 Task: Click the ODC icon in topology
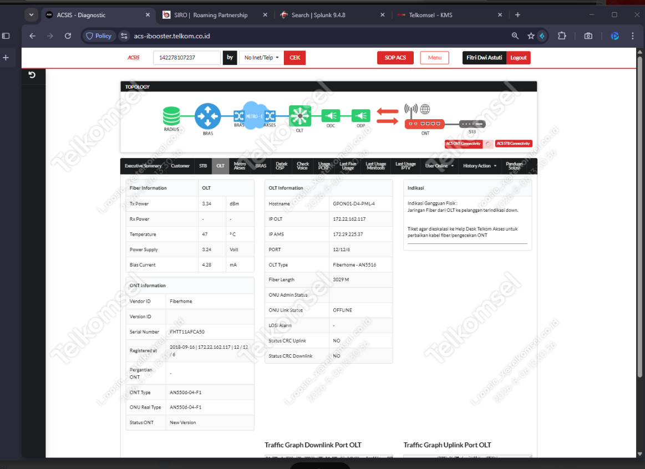pyautogui.click(x=331, y=116)
